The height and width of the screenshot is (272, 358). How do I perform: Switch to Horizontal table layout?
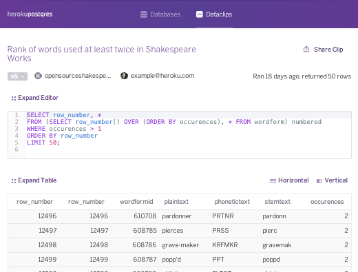click(x=289, y=180)
